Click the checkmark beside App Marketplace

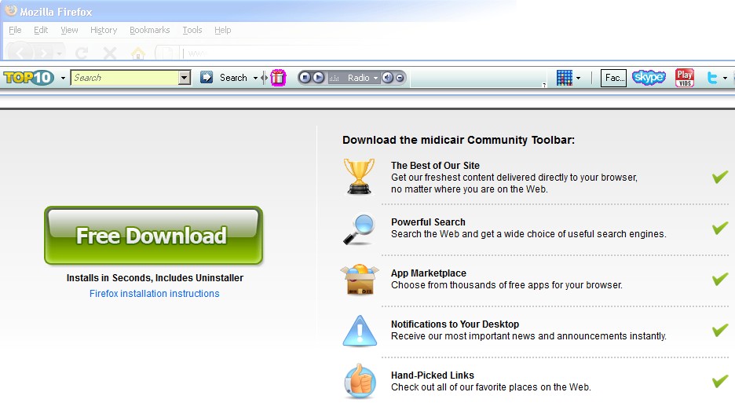click(x=720, y=279)
